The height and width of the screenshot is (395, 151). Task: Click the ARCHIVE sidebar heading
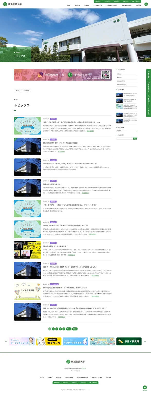coord(121,127)
